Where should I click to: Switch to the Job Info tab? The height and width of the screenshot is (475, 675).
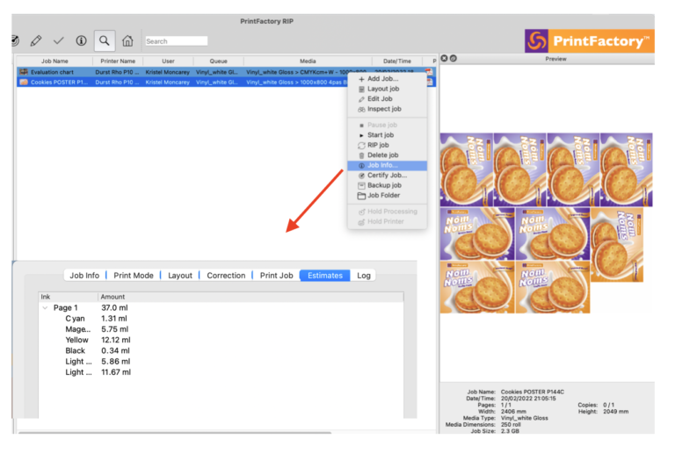tap(84, 276)
